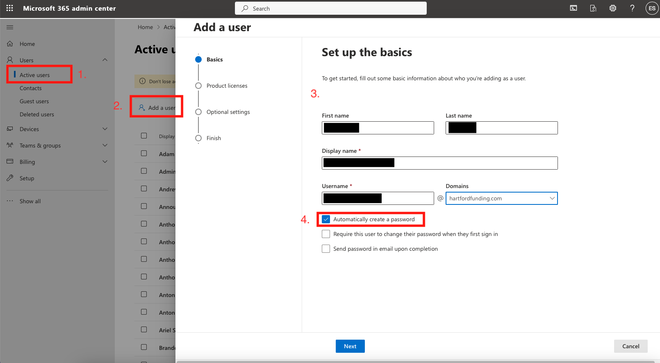Click the top Search box

pos(331,8)
